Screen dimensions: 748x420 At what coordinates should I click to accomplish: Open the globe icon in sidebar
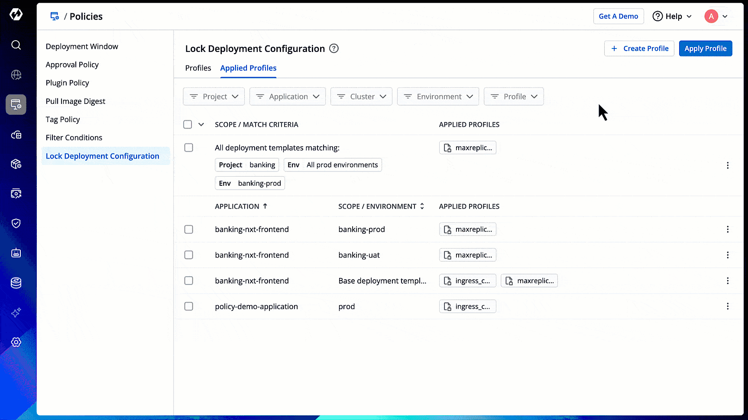pos(16,75)
